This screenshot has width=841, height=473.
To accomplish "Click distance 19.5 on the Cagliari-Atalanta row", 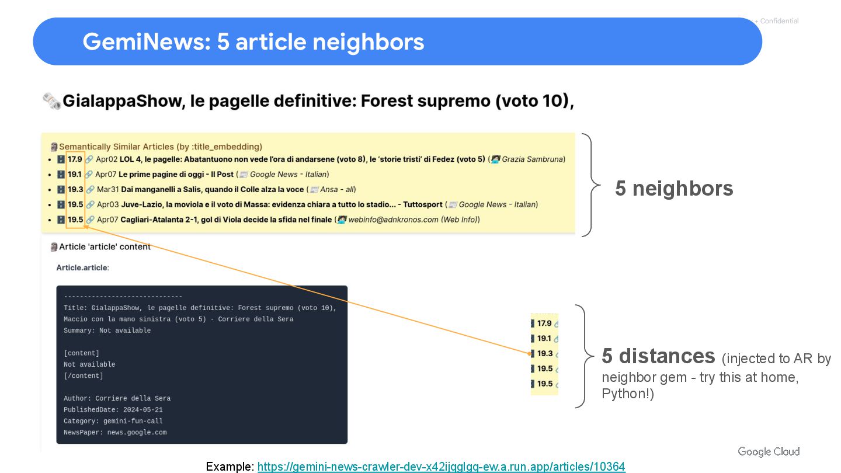I will [75, 220].
